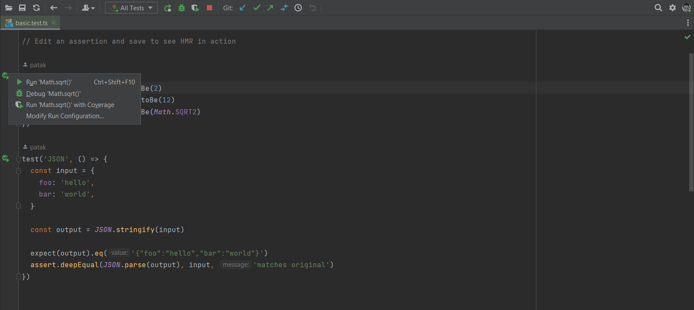Viewport: 694px width, 310px height.
Task: Push changes using Git green arrow
Action: (270, 8)
